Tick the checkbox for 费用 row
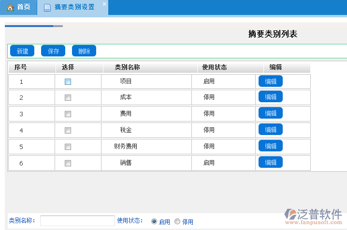The width and height of the screenshot is (347, 230). 68,114
